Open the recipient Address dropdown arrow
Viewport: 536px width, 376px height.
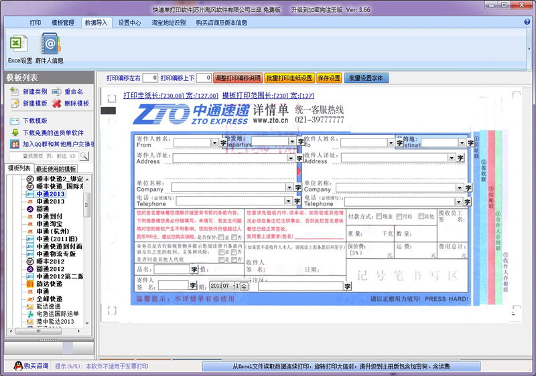pos(451,158)
